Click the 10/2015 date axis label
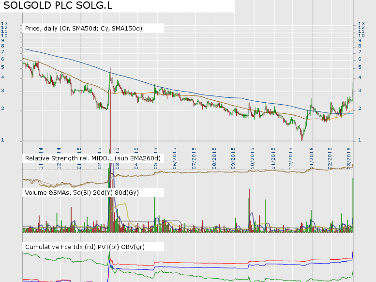This screenshot has width=376, height=282. pos(252,158)
